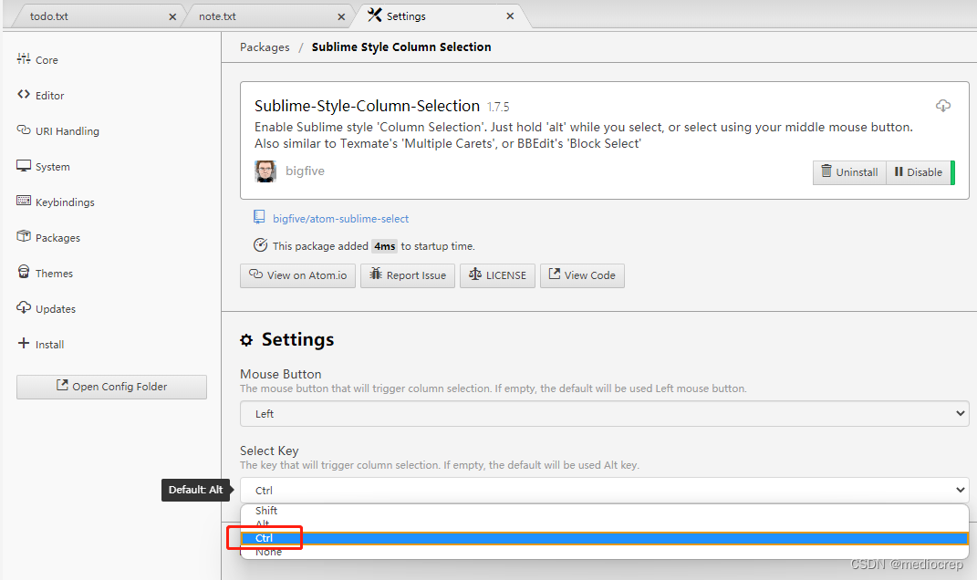Click the 4ms startup time badge
This screenshot has height=580, width=977.
(384, 246)
